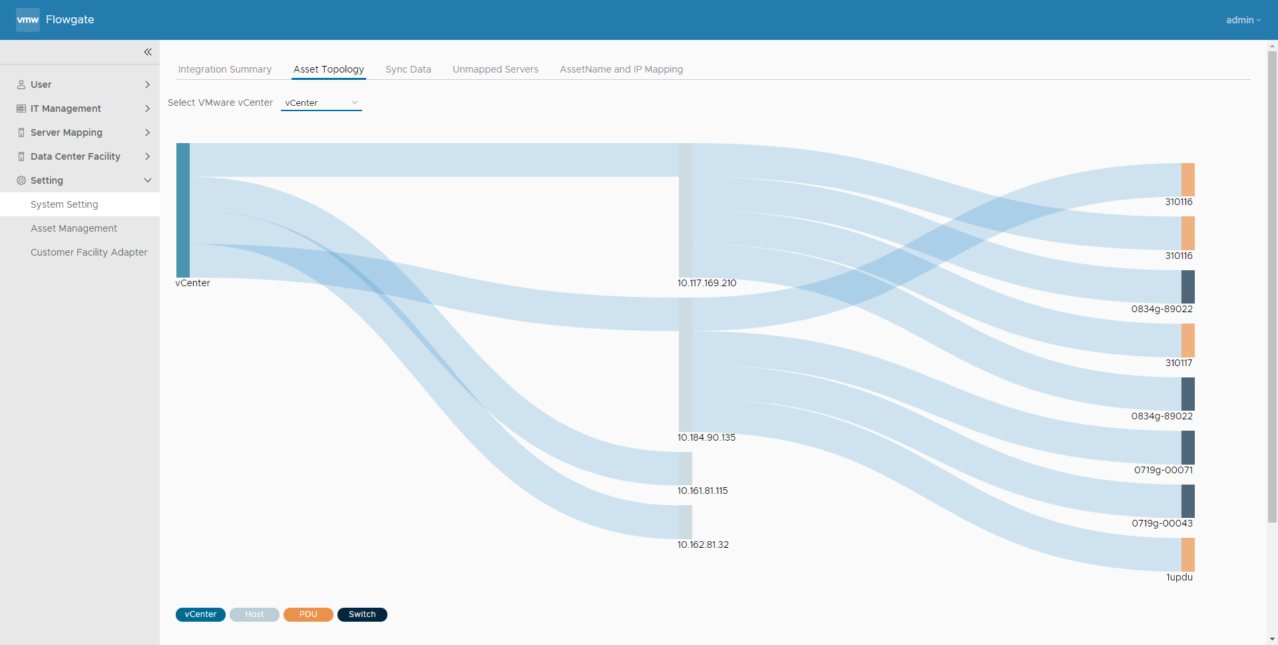Click host node 10.162.81.32 bar
This screenshot has height=645, width=1278.
coord(686,522)
